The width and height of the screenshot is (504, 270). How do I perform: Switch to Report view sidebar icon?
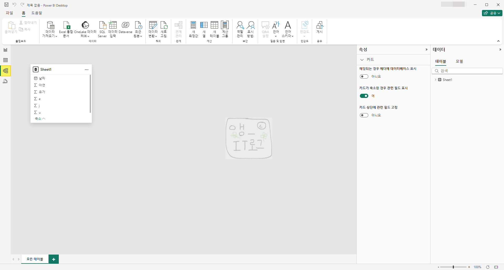[x=6, y=50]
